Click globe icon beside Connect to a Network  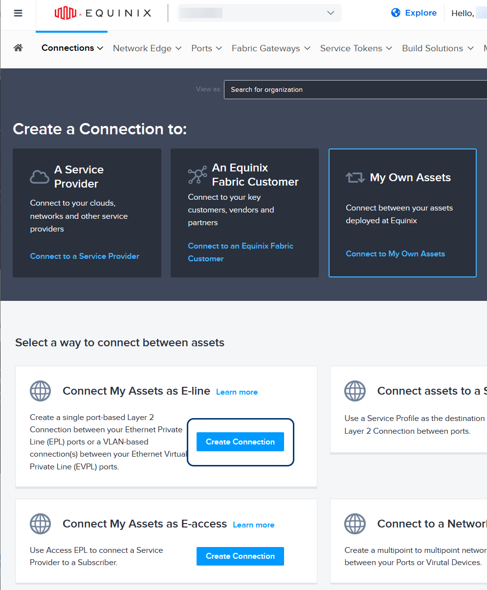[x=355, y=524]
